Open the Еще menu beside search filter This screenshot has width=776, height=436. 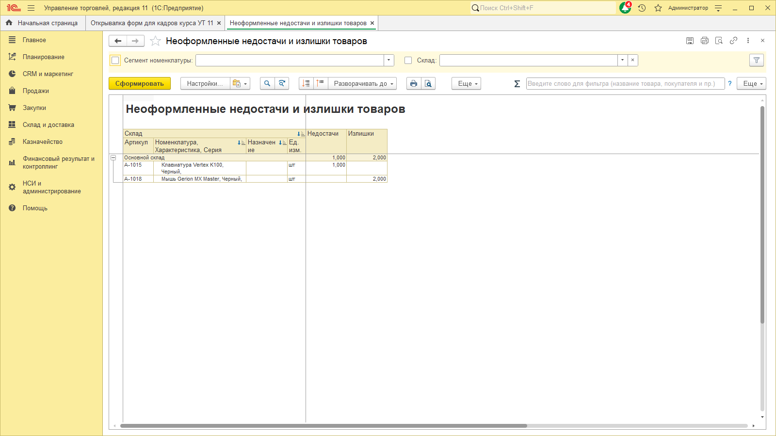tap(751, 83)
